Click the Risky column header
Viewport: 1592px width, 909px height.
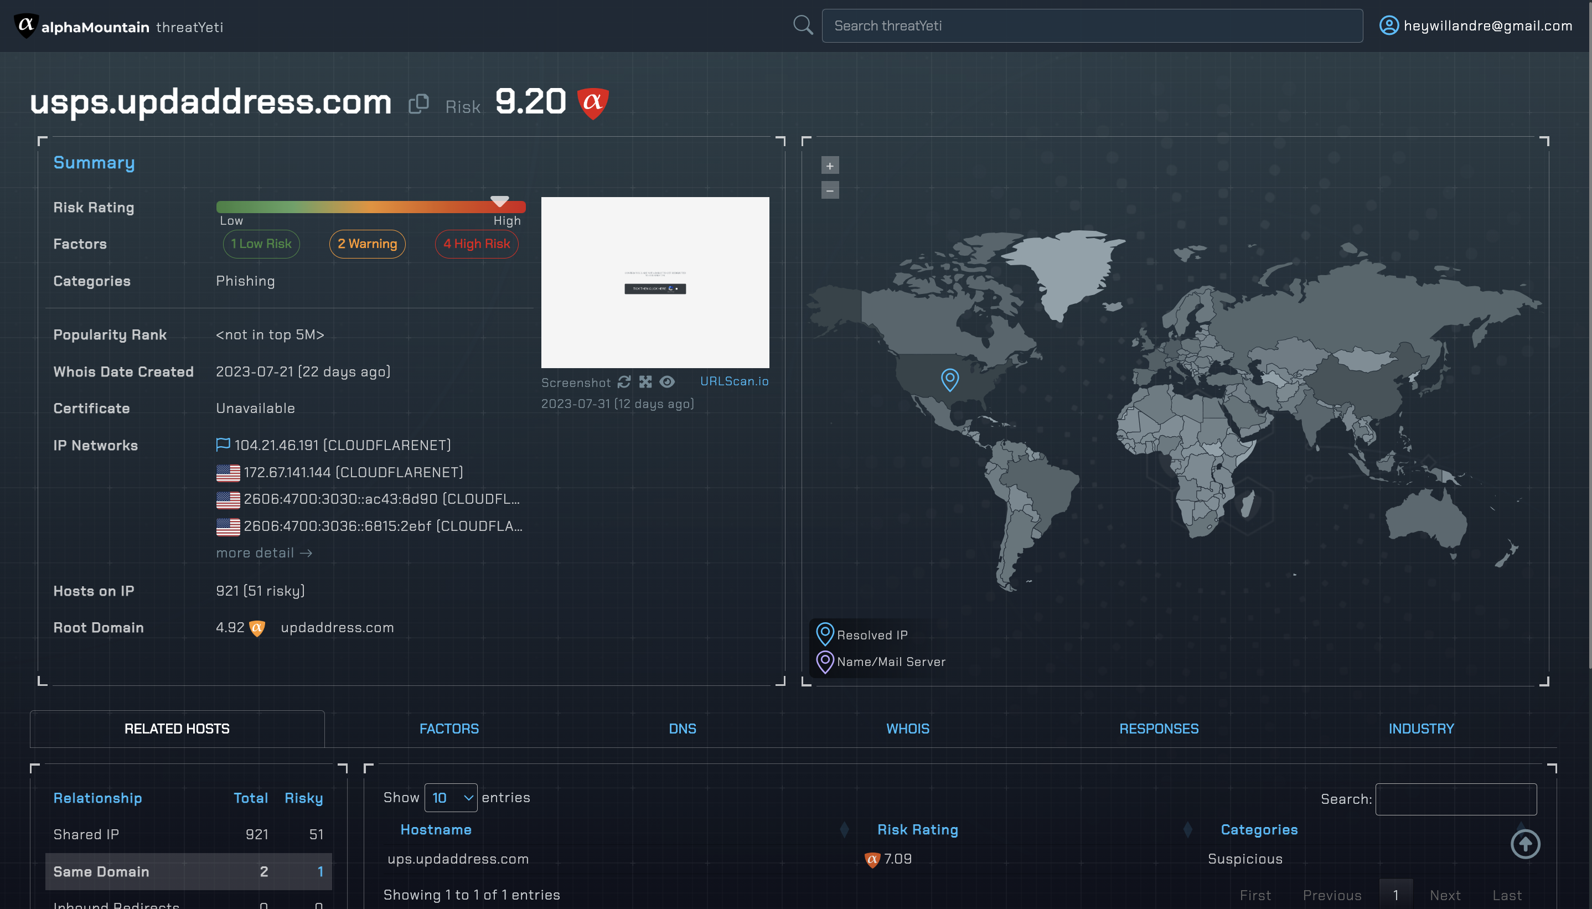(x=303, y=798)
